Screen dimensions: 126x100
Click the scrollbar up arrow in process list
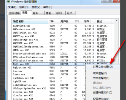point(116,21)
